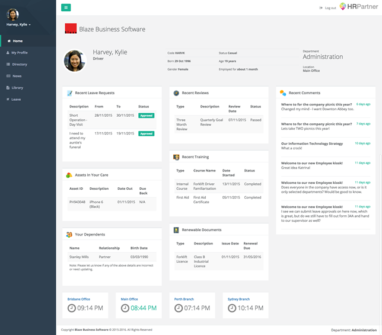Image resolution: width=382 pixels, height=335 pixels.
Task: Click Blaze Business Software in footer copyright
Action: click(x=91, y=330)
